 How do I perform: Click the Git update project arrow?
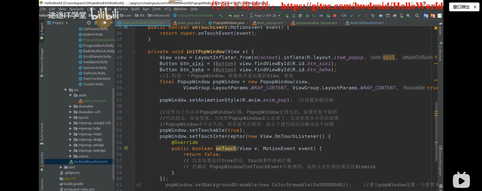pos(352,16)
